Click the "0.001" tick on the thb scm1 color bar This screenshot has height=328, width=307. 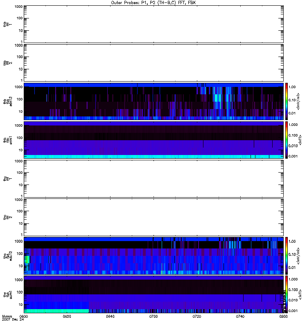[293, 156]
